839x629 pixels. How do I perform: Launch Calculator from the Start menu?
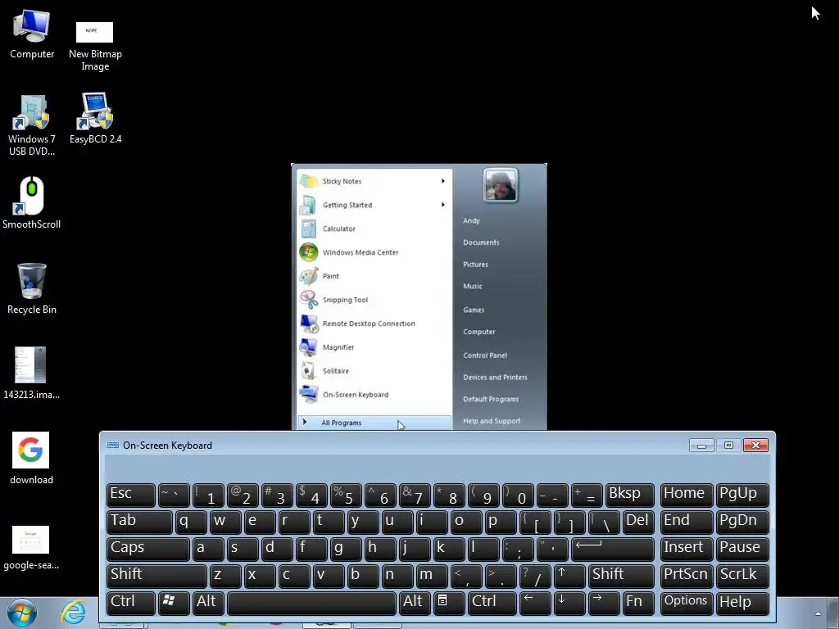pos(374,229)
